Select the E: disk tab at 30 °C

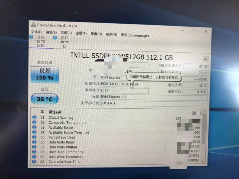[64, 42]
